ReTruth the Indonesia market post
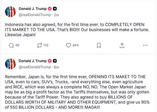 39,45
